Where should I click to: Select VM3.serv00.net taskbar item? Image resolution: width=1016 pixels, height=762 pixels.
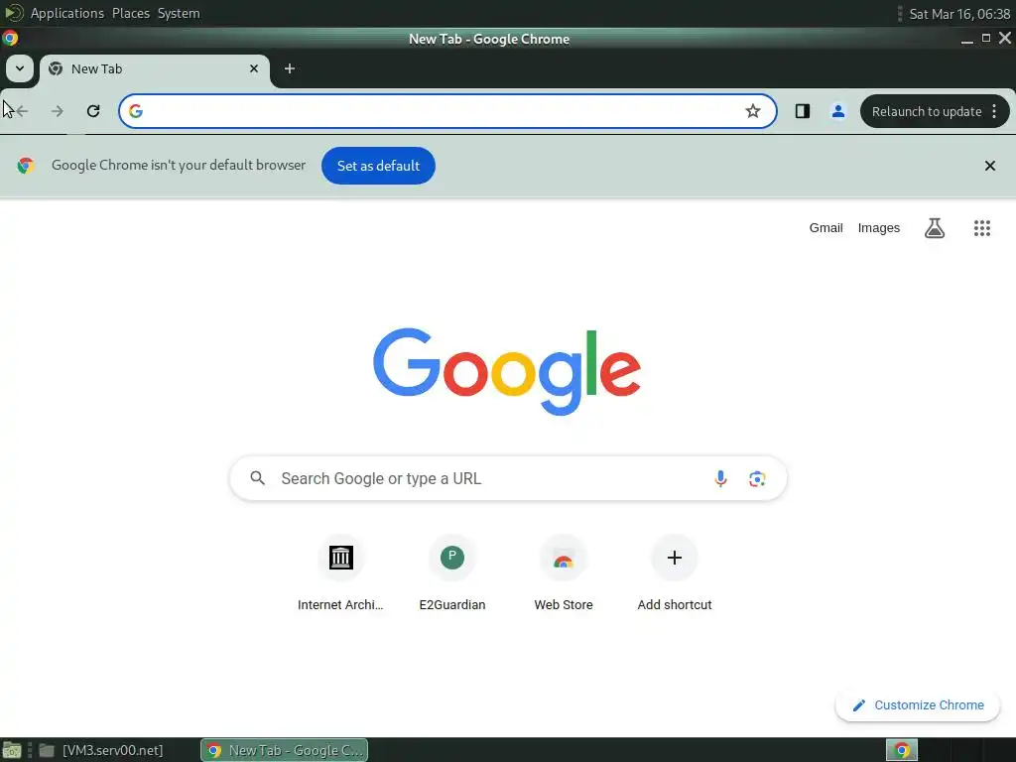click(102, 750)
